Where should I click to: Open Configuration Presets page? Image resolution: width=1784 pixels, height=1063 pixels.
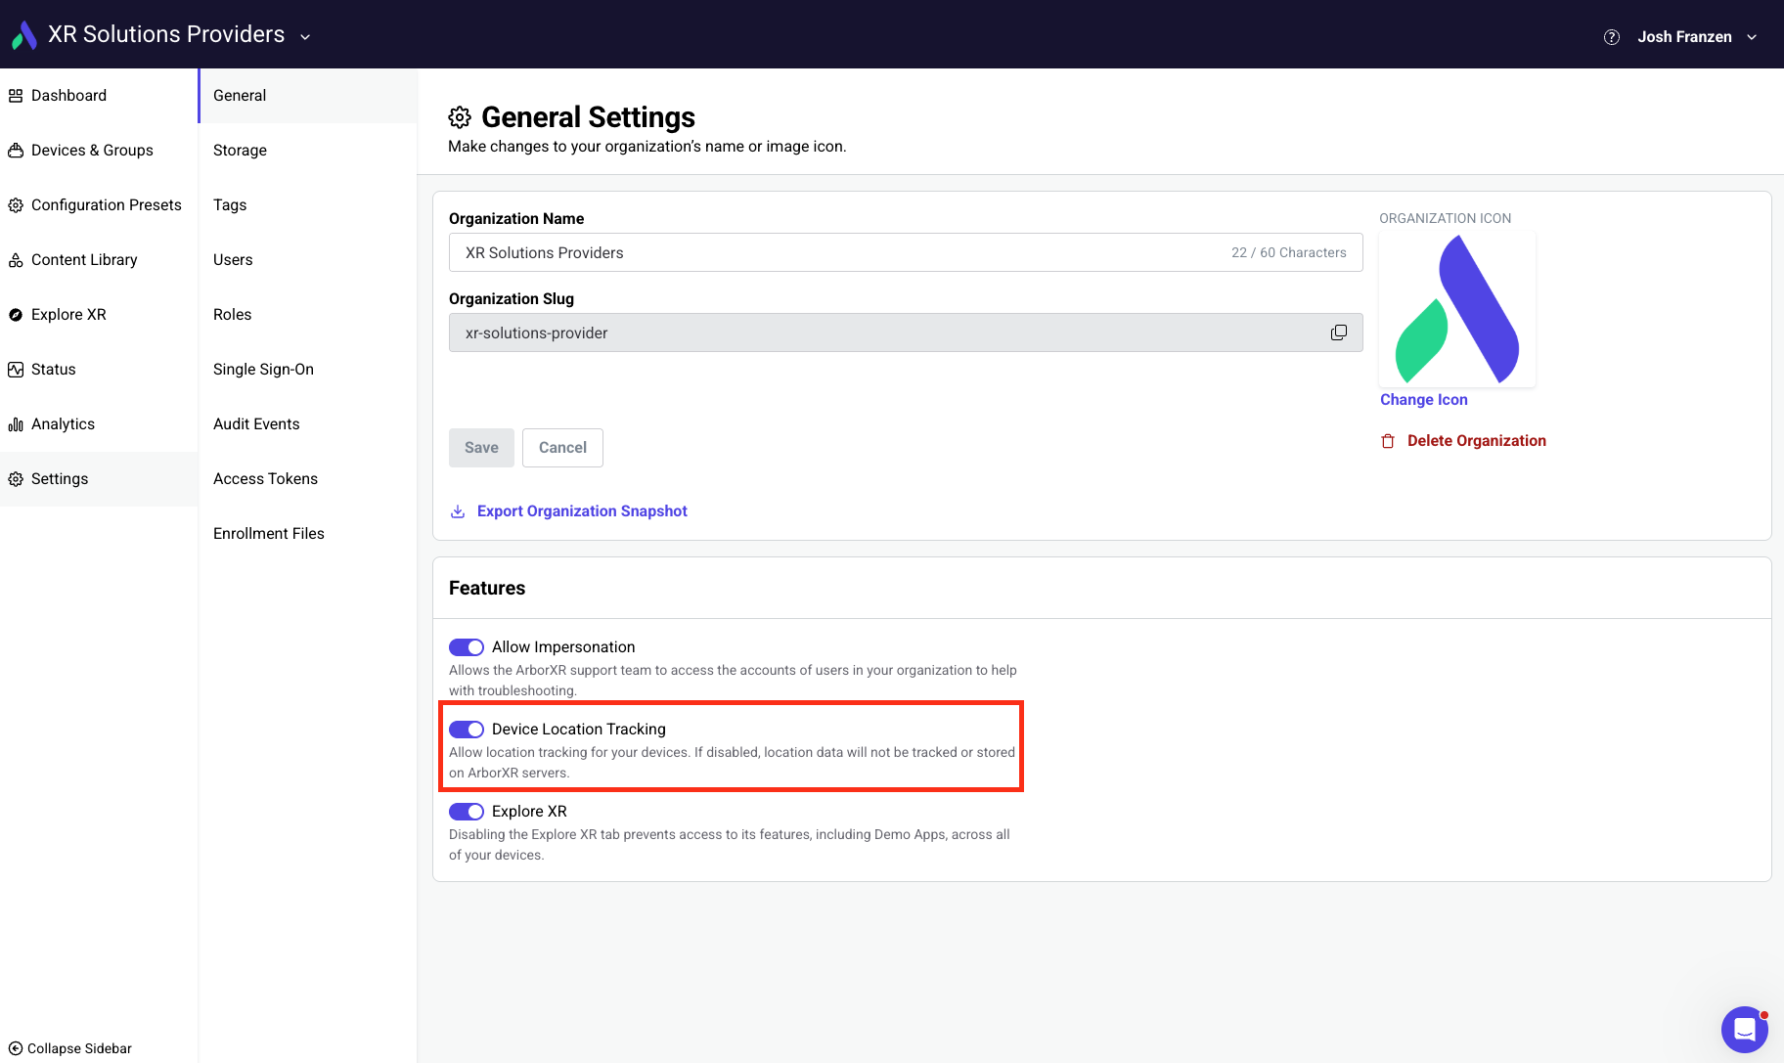tap(99, 205)
